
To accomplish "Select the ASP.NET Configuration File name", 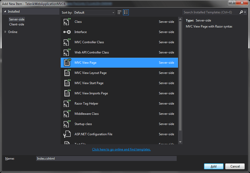I will (x=93, y=134).
